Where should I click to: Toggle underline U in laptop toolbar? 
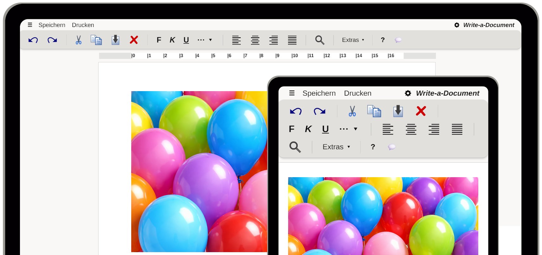186,40
